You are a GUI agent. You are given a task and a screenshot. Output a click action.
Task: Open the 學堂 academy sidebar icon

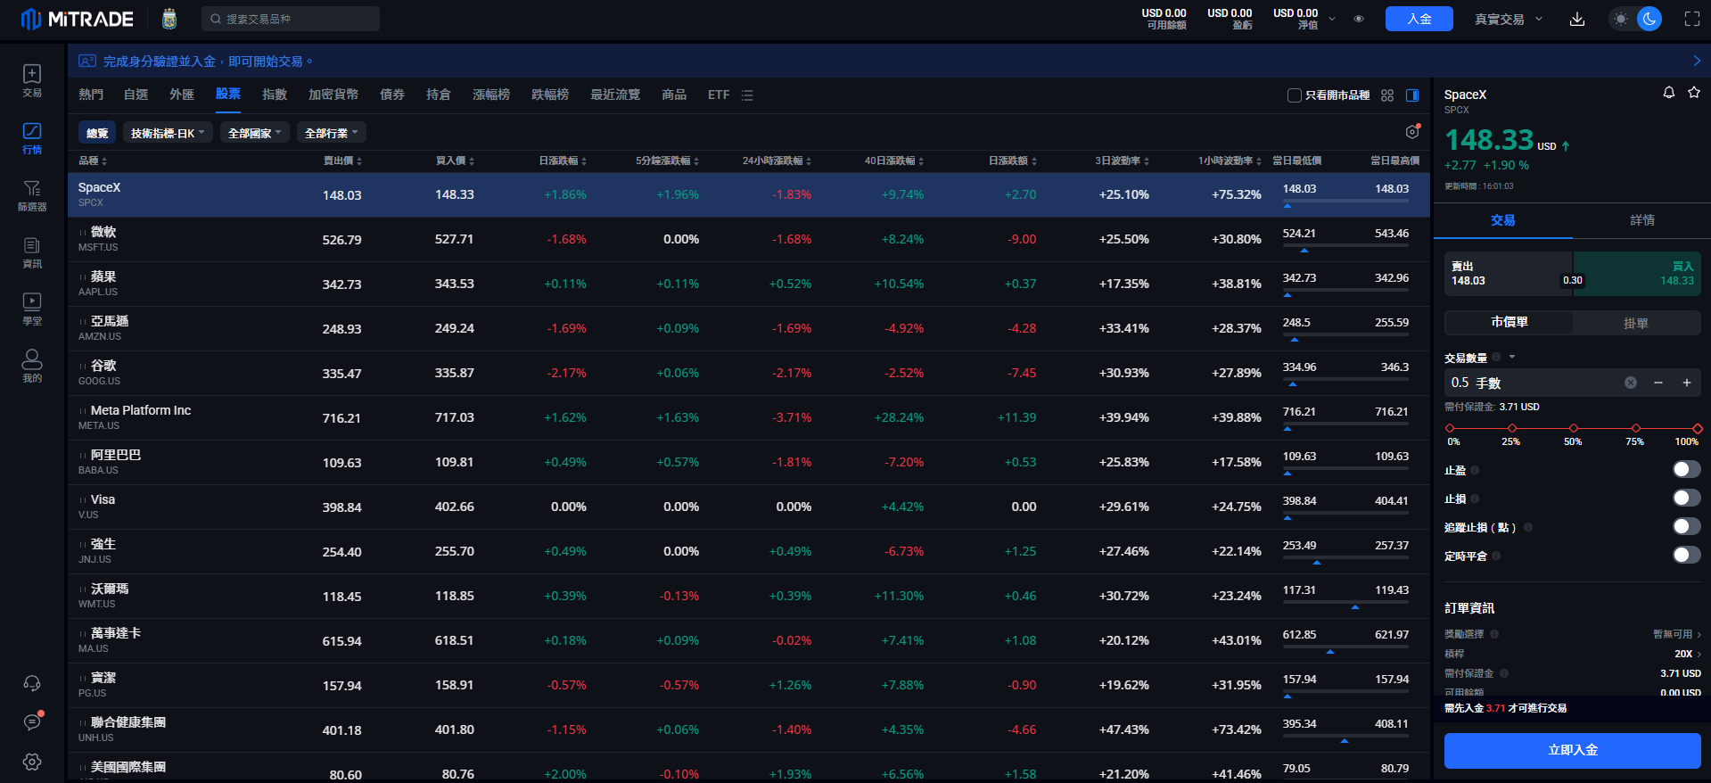(32, 309)
